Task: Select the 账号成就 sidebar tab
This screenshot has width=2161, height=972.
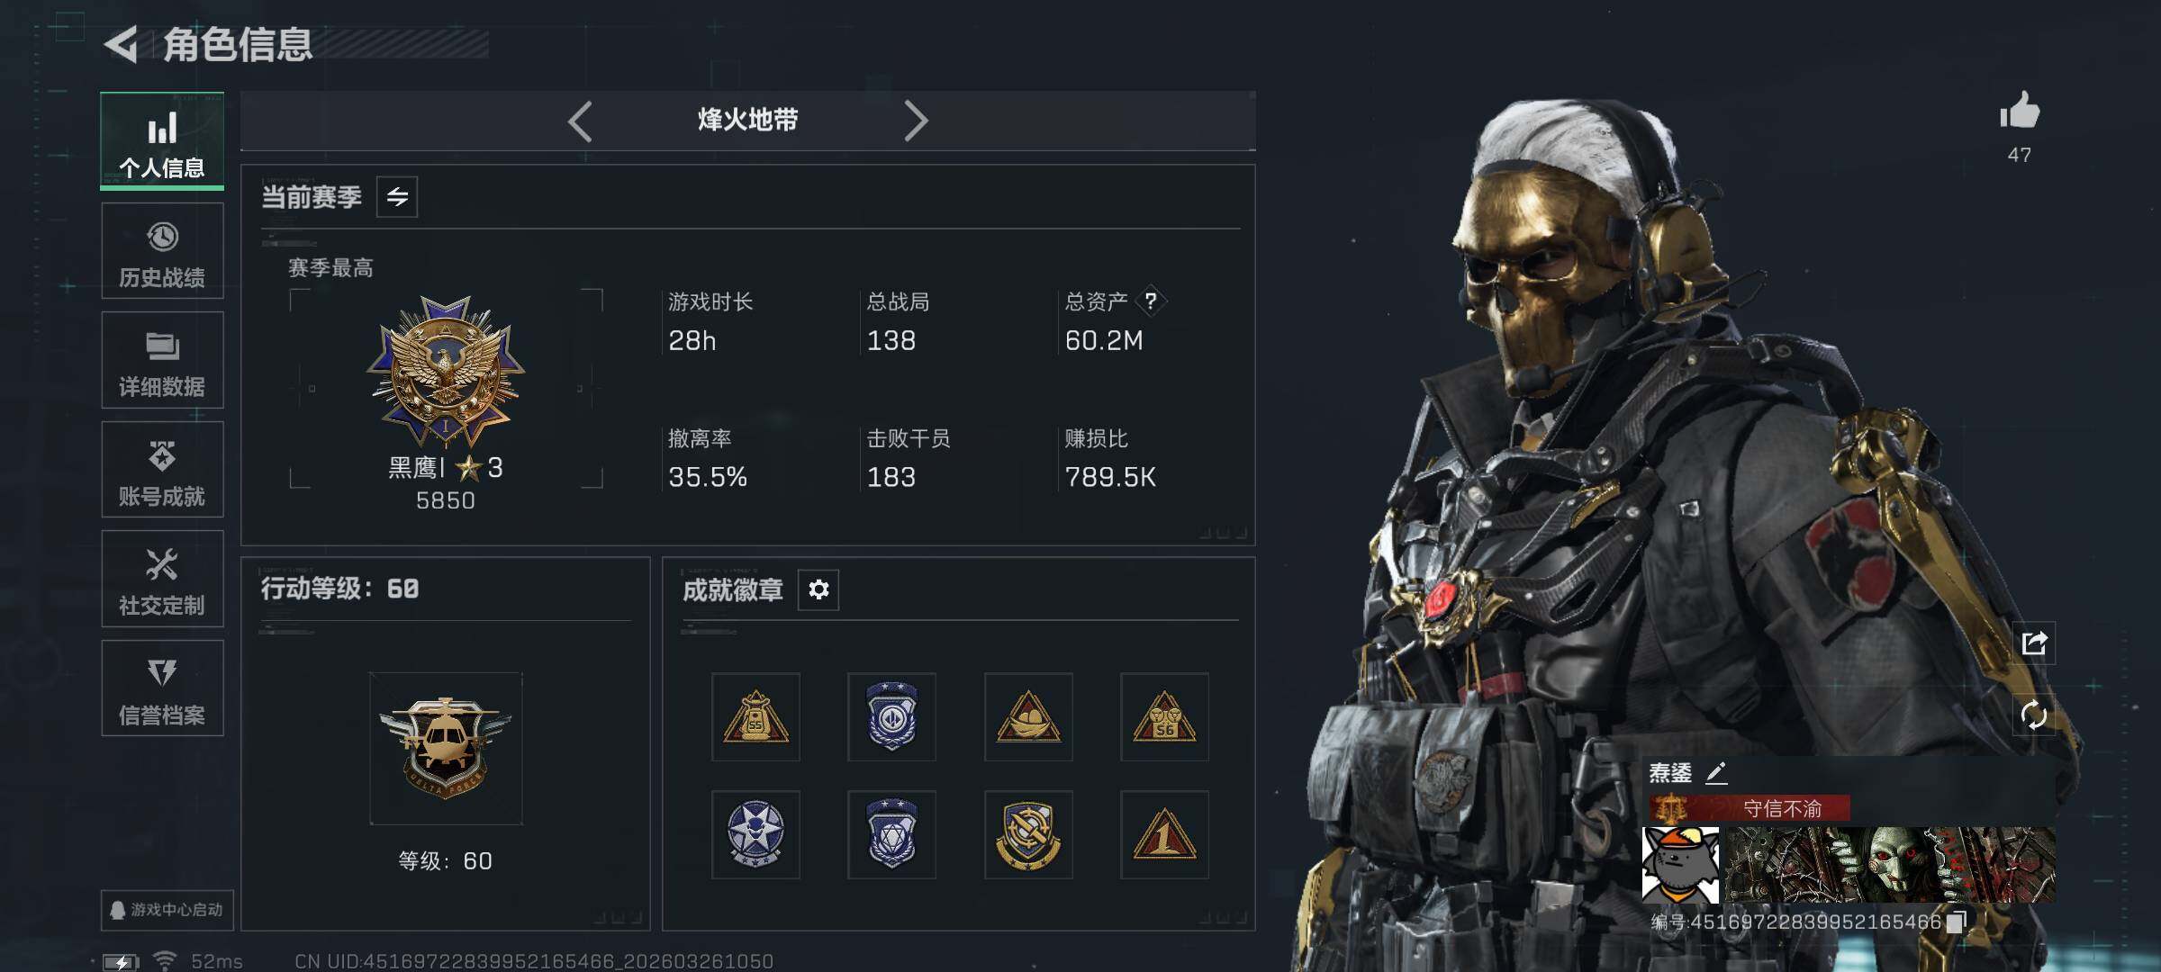Action: [x=162, y=470]
